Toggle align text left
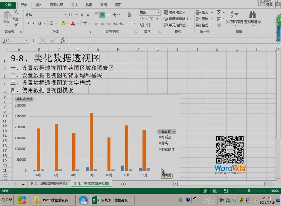Image resolution: width=281 pixels, height=206 pixels. pyautogui.click(x=96, y=23)
